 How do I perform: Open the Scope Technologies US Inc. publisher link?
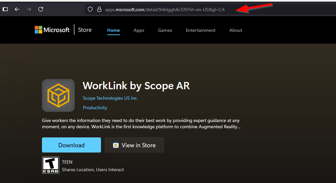pyautogui.click(x=110, y=98)
